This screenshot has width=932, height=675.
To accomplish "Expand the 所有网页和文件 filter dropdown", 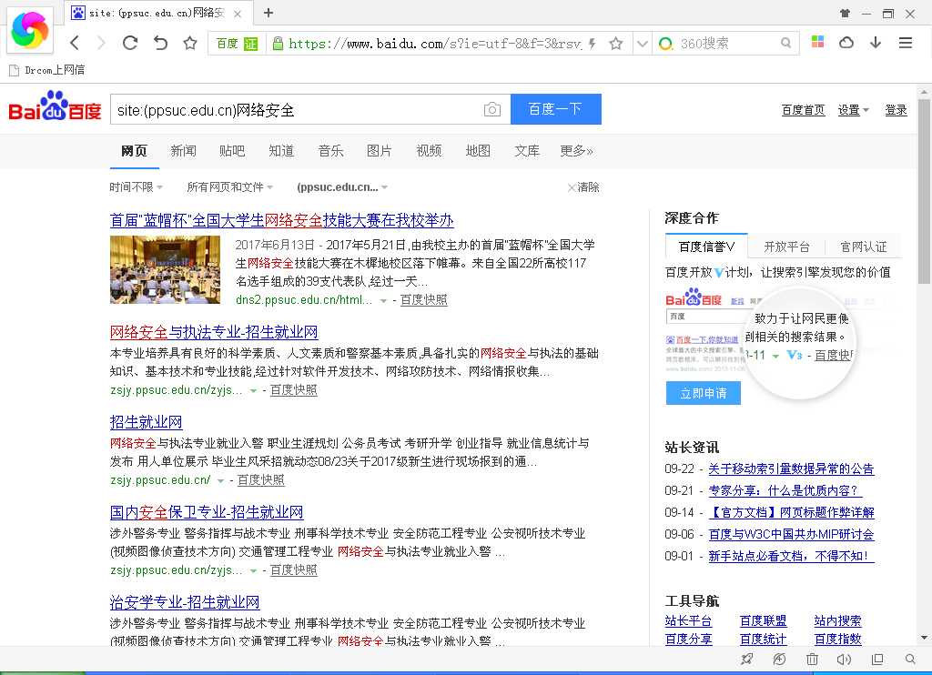I will (x=230, y=187).
